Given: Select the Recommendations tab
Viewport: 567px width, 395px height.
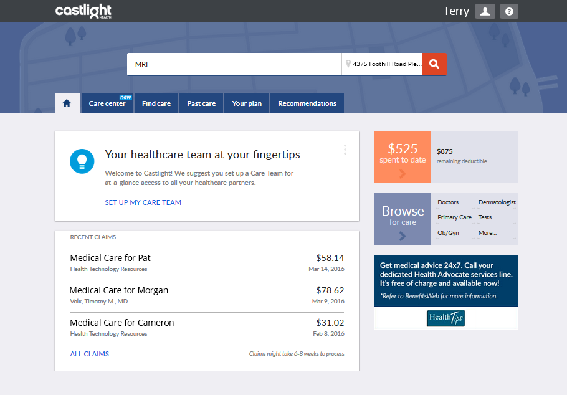Looking at the screenshot, I should (x=307, y=103).
